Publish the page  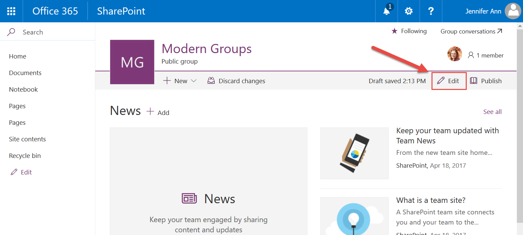point(486,81)
